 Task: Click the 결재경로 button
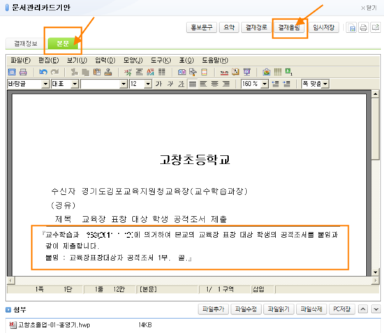(x=256, y=27)
